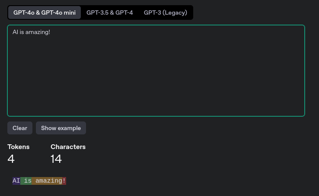Viewport: 319px width, 196px height.
Task: Select the green "is" token
Action: pyautogui.click(x=26, y=181)
